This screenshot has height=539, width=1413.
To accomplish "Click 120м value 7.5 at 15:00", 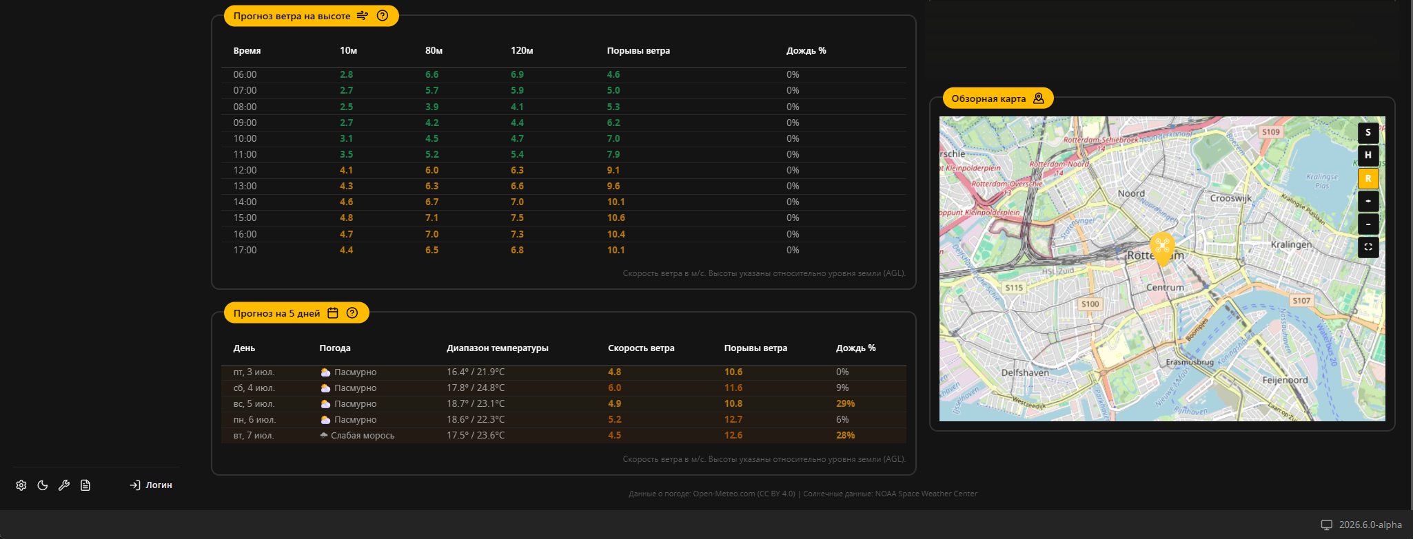I will pyautogui.click(x=517, y=218).
